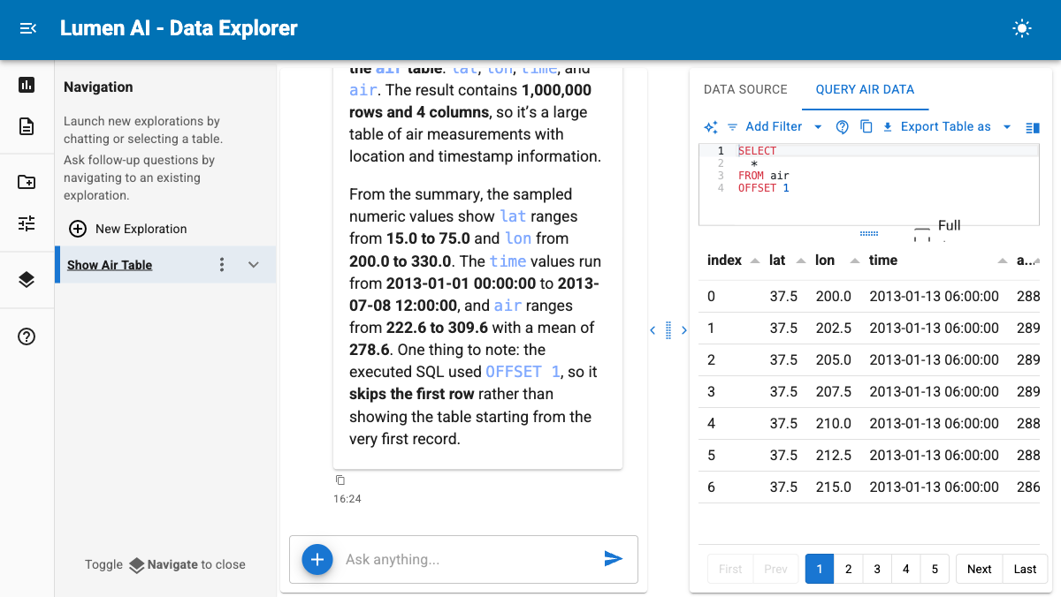Go to page 3 of table
Viewport: 1061px width, 597px height.
877,569
